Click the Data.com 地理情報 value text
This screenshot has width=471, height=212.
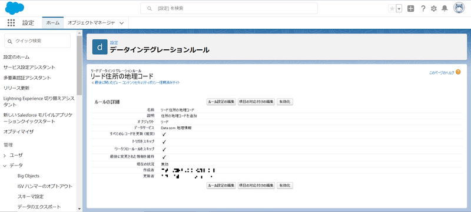point(176,128)
